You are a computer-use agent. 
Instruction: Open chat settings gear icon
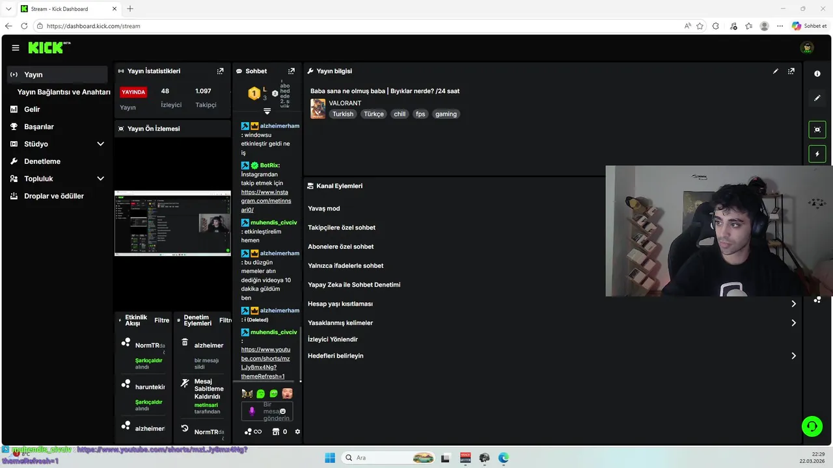coord(297,432)
